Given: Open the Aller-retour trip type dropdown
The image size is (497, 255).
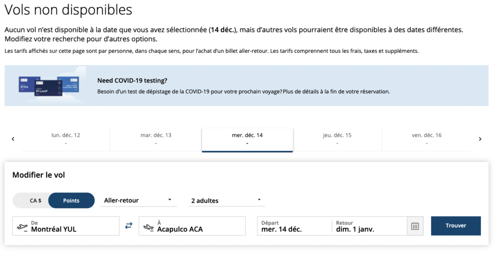Looking at the screenshot, I should pos(138,200).
